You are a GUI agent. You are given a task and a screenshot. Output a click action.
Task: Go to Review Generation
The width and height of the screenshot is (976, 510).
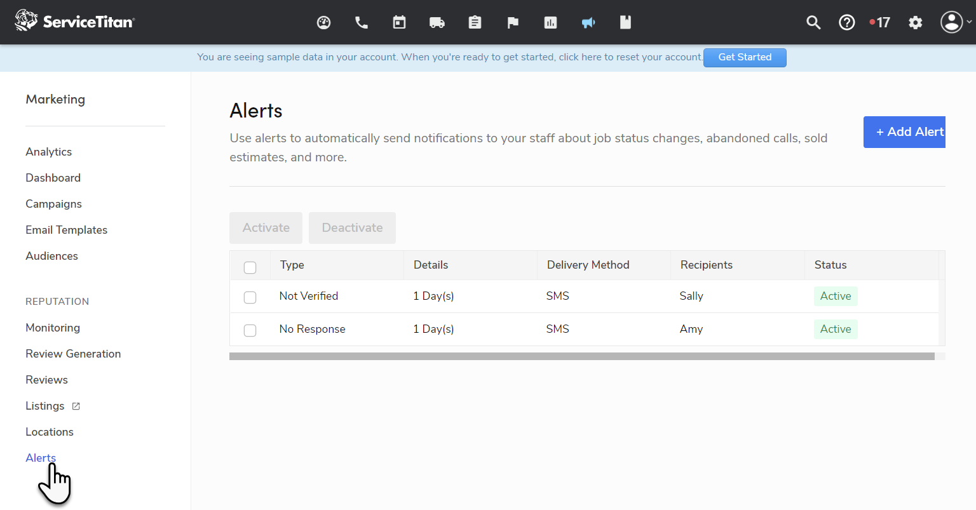tap(73, 354)
